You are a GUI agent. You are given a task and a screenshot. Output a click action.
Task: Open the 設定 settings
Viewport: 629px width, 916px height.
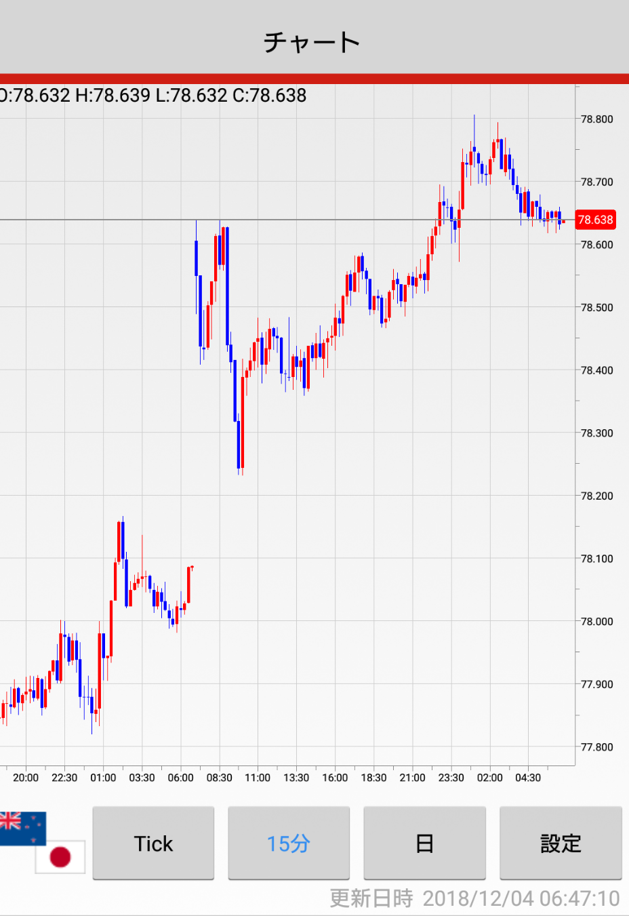pyautogui.click(x=561, y=843)
